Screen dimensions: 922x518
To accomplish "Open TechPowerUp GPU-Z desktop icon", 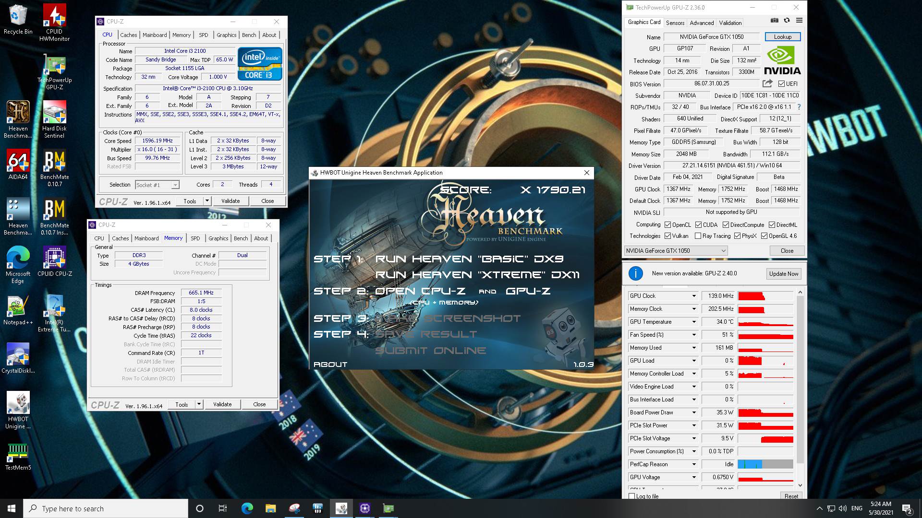I will (54, 71).
